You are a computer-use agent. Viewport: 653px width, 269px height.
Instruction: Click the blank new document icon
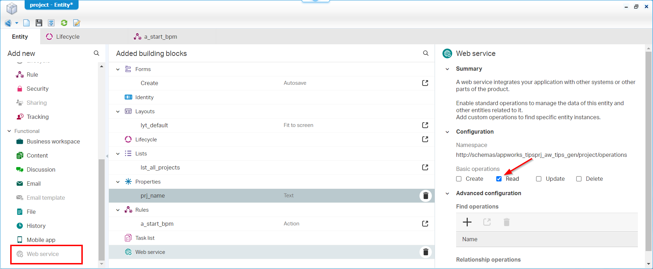point(26,23)
